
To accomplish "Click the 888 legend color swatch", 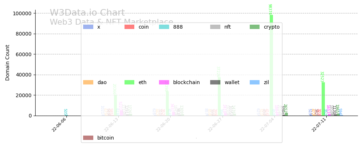I will point(164,27).
